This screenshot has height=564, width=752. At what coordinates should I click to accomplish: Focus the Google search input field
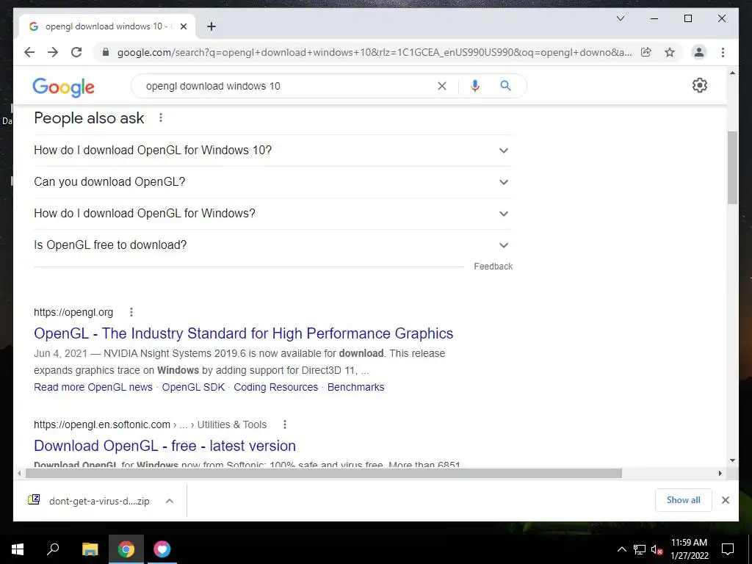point(288,86)
